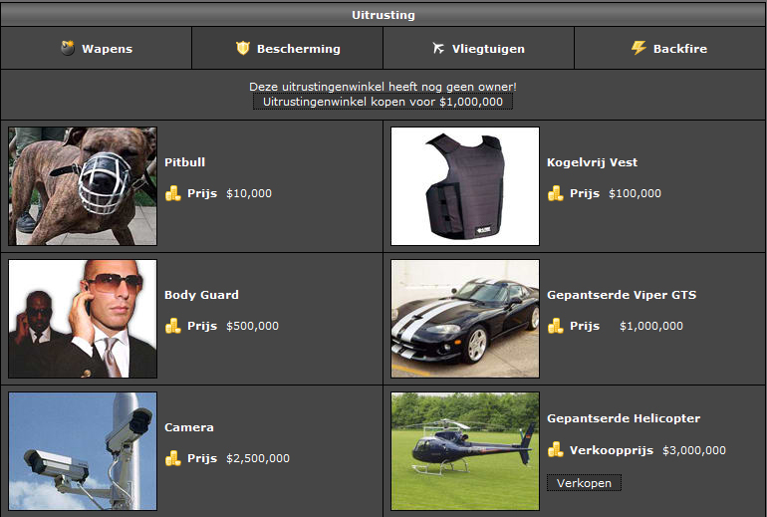Select the Kogelvrij Vest image
This screenshot has width=767, height=517.
[465, 186]
